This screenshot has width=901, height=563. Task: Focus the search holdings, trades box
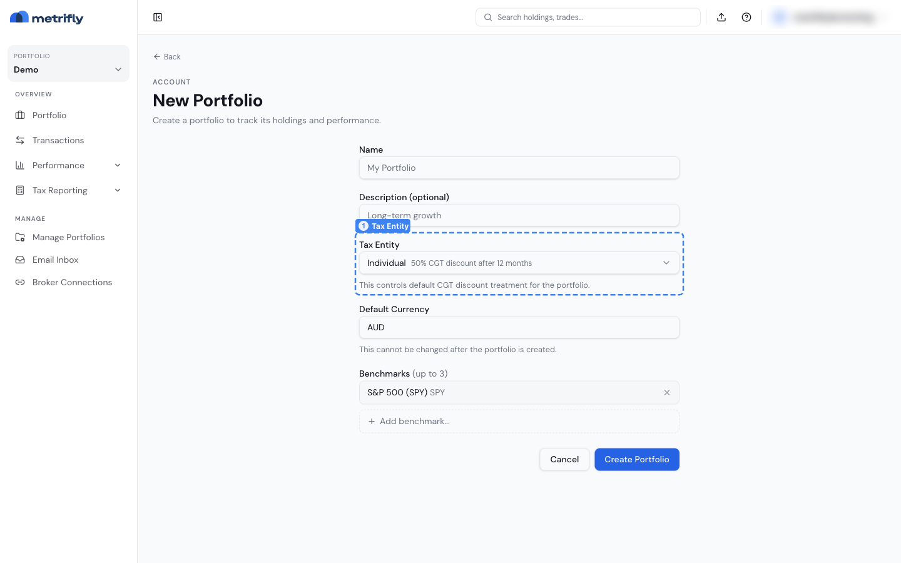588,18
